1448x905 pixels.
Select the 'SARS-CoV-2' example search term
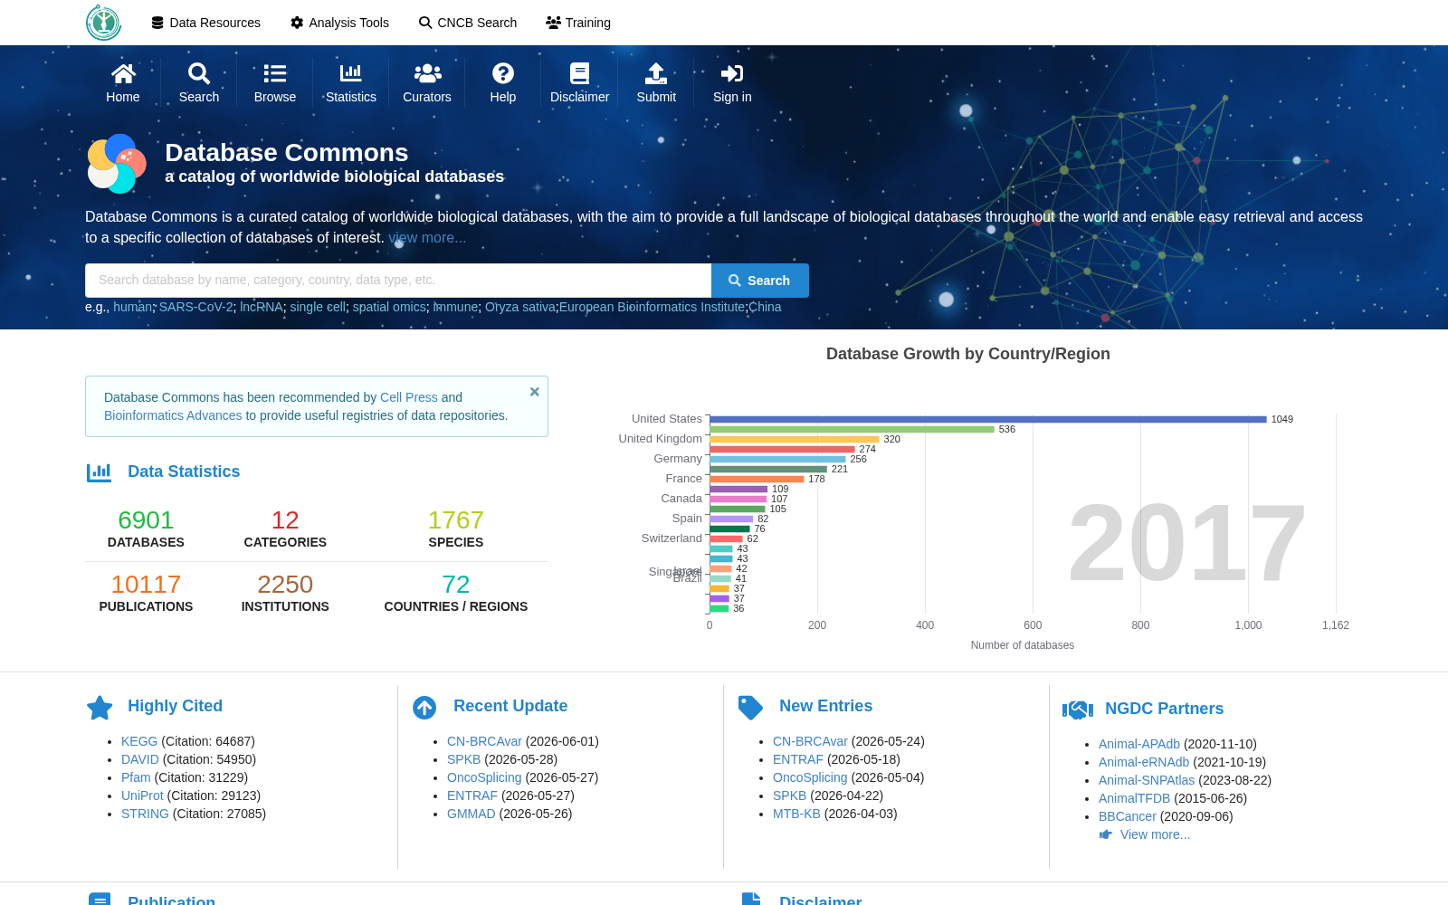tap(195, 307)
